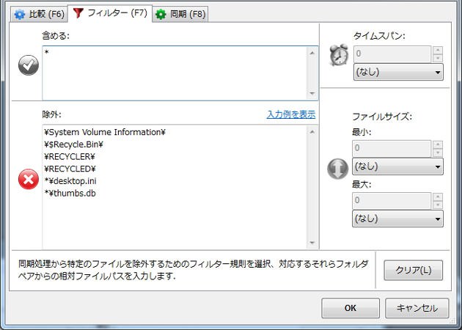Confirm with the OK button
462x330 pixels.
[x=351, y=308]
